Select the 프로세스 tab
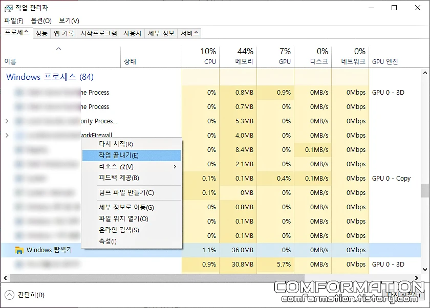Screen dimensions: 430x308 [x=17, y=33]
